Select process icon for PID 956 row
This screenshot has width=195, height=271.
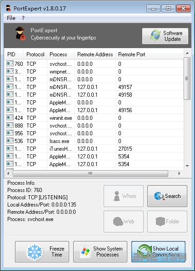(10, 133)
